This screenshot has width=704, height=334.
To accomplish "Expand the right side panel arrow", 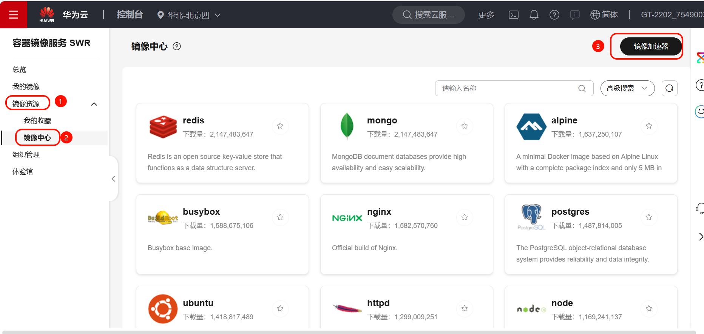I will pos(701,237).
